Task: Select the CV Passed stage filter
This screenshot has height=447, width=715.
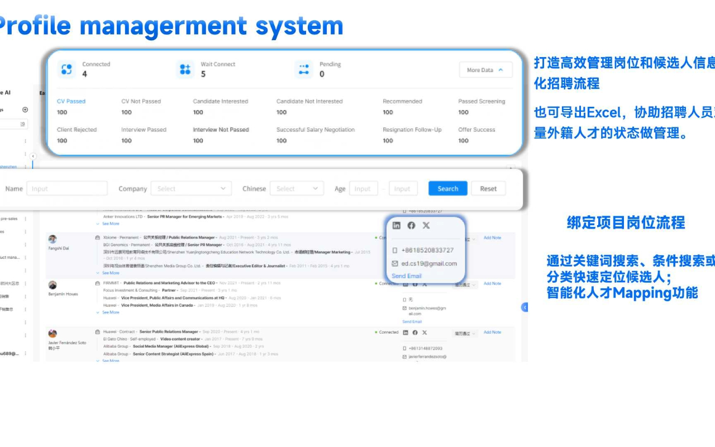Action: [x=71, y=102]
